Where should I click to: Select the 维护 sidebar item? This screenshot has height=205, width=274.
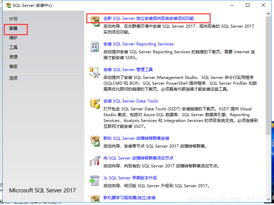click(14, 38)
